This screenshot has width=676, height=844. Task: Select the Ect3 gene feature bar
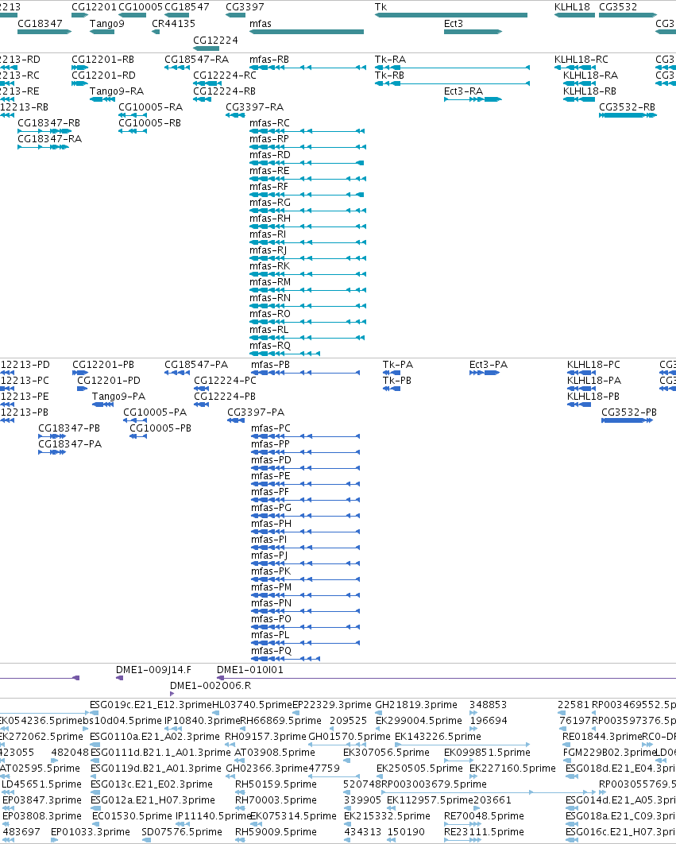pyautogui.click(x=473, y=32)
